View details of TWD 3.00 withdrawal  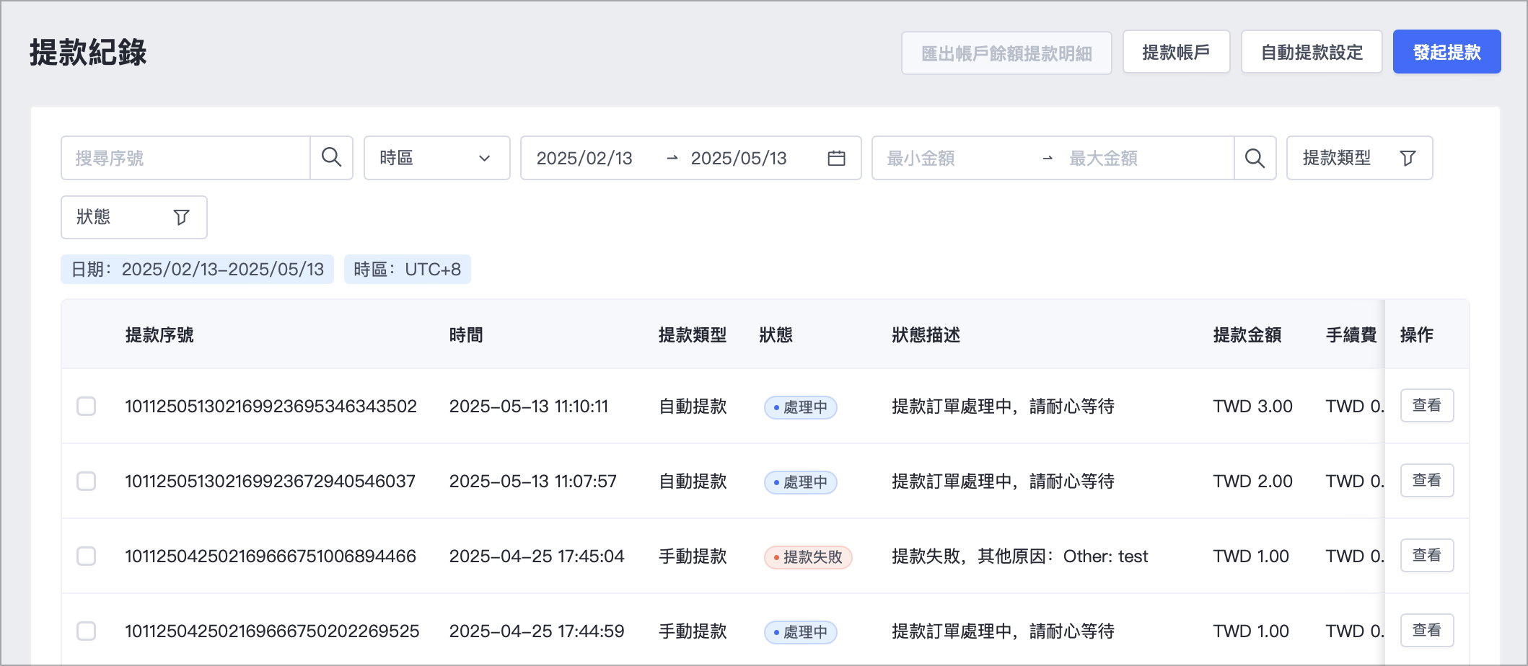[x=1426, y=405]
